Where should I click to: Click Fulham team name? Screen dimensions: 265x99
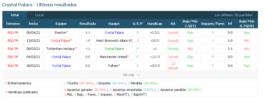(113, 66)
